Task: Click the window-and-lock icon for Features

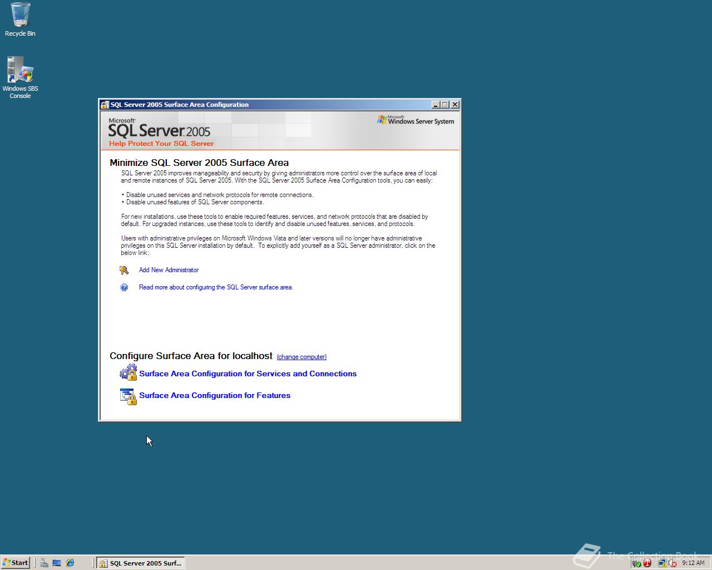Action: (x=128, y=396)
